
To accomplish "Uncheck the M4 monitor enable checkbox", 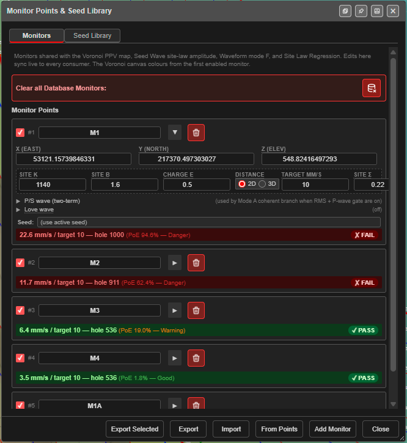I will tap(20, 358).
